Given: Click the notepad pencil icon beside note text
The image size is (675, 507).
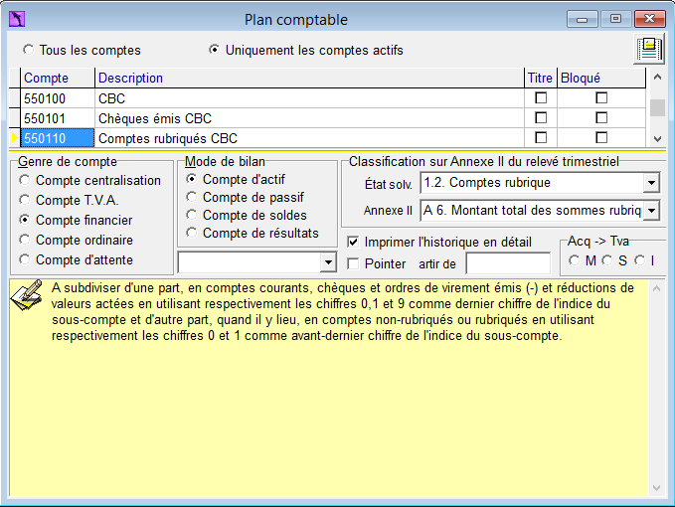Looking at the screenshot, I should pyautogui.click(x=27, y=295).
